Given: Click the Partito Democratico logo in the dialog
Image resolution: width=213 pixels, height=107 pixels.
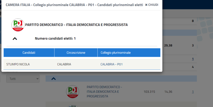Looking at the screenshot, I should (18, 25).
